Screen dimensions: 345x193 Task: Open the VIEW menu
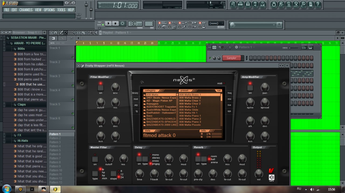pyautogui.click(x=38, y=10)
